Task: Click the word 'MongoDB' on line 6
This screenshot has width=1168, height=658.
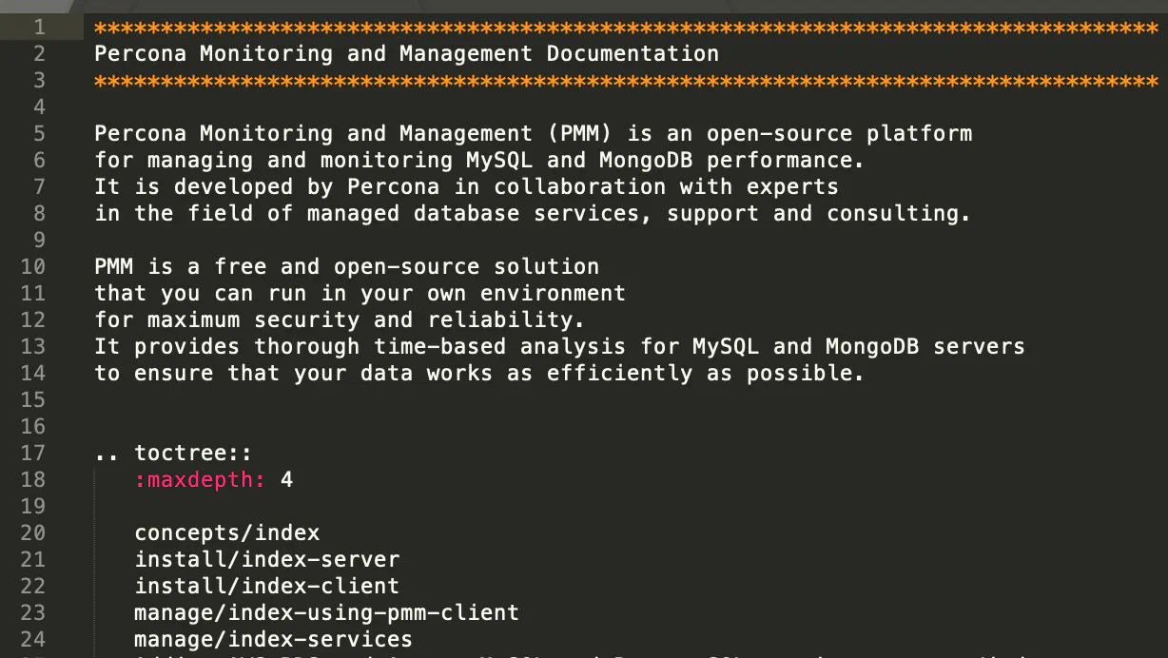Action: point(646,160)
